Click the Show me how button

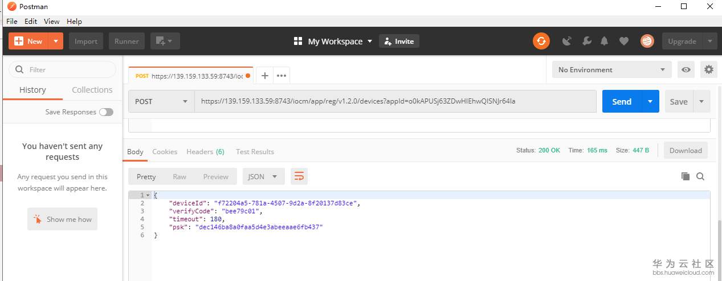pyautogui.click(x=63, y=220)
